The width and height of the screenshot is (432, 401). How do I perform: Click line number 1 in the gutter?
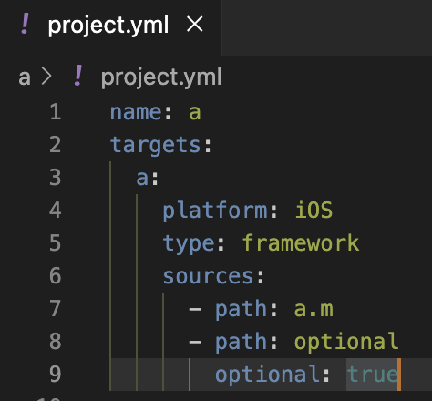56,112
